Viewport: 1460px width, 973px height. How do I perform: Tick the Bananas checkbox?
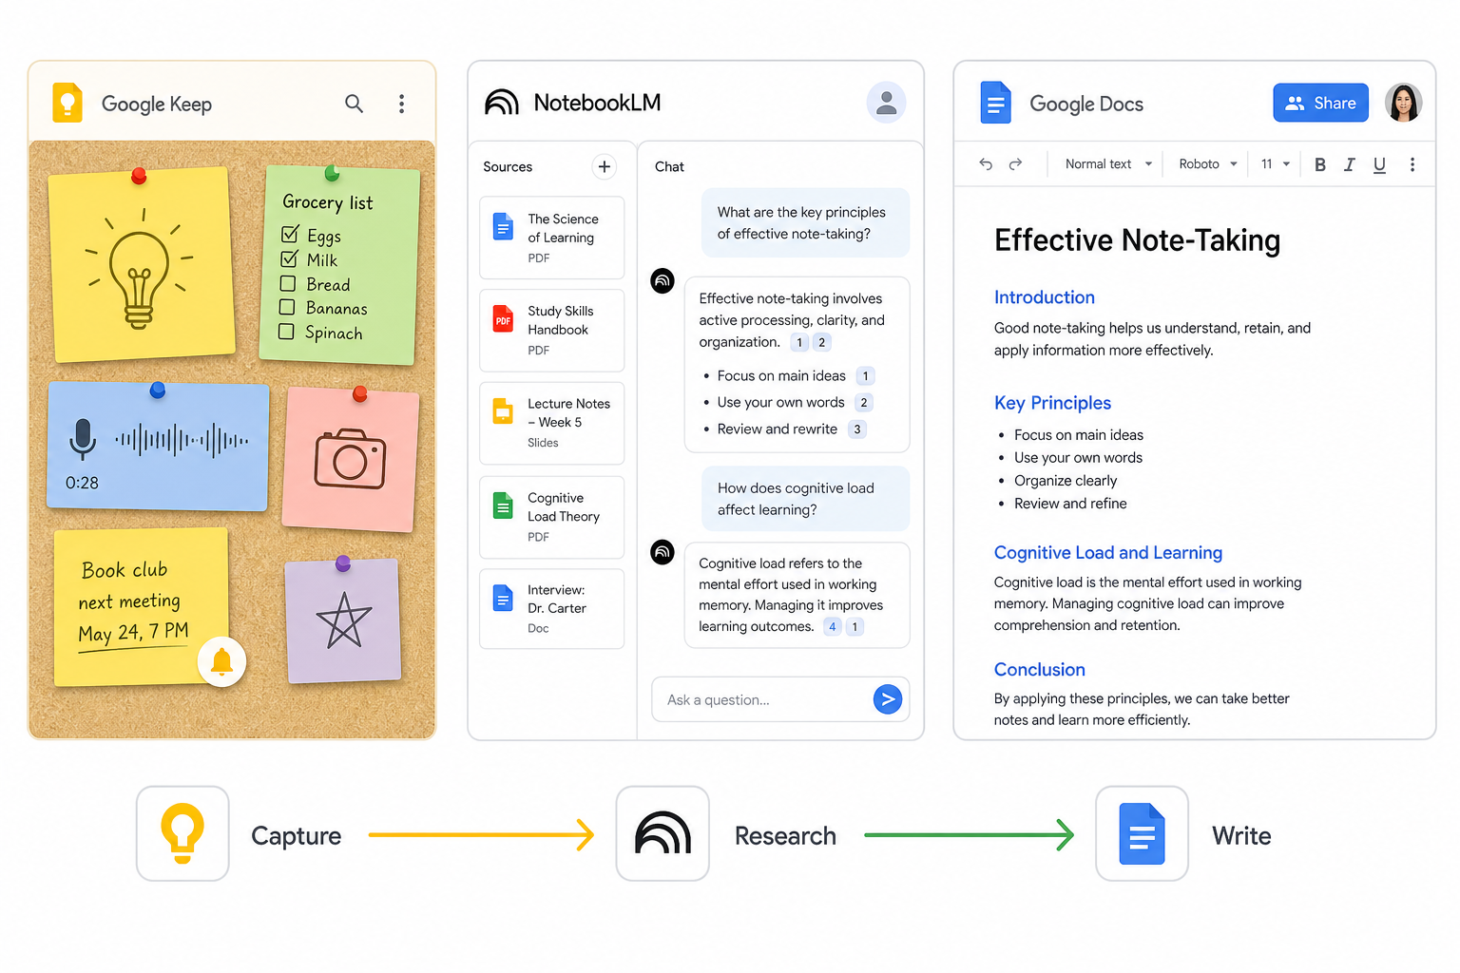pos(287,307)
